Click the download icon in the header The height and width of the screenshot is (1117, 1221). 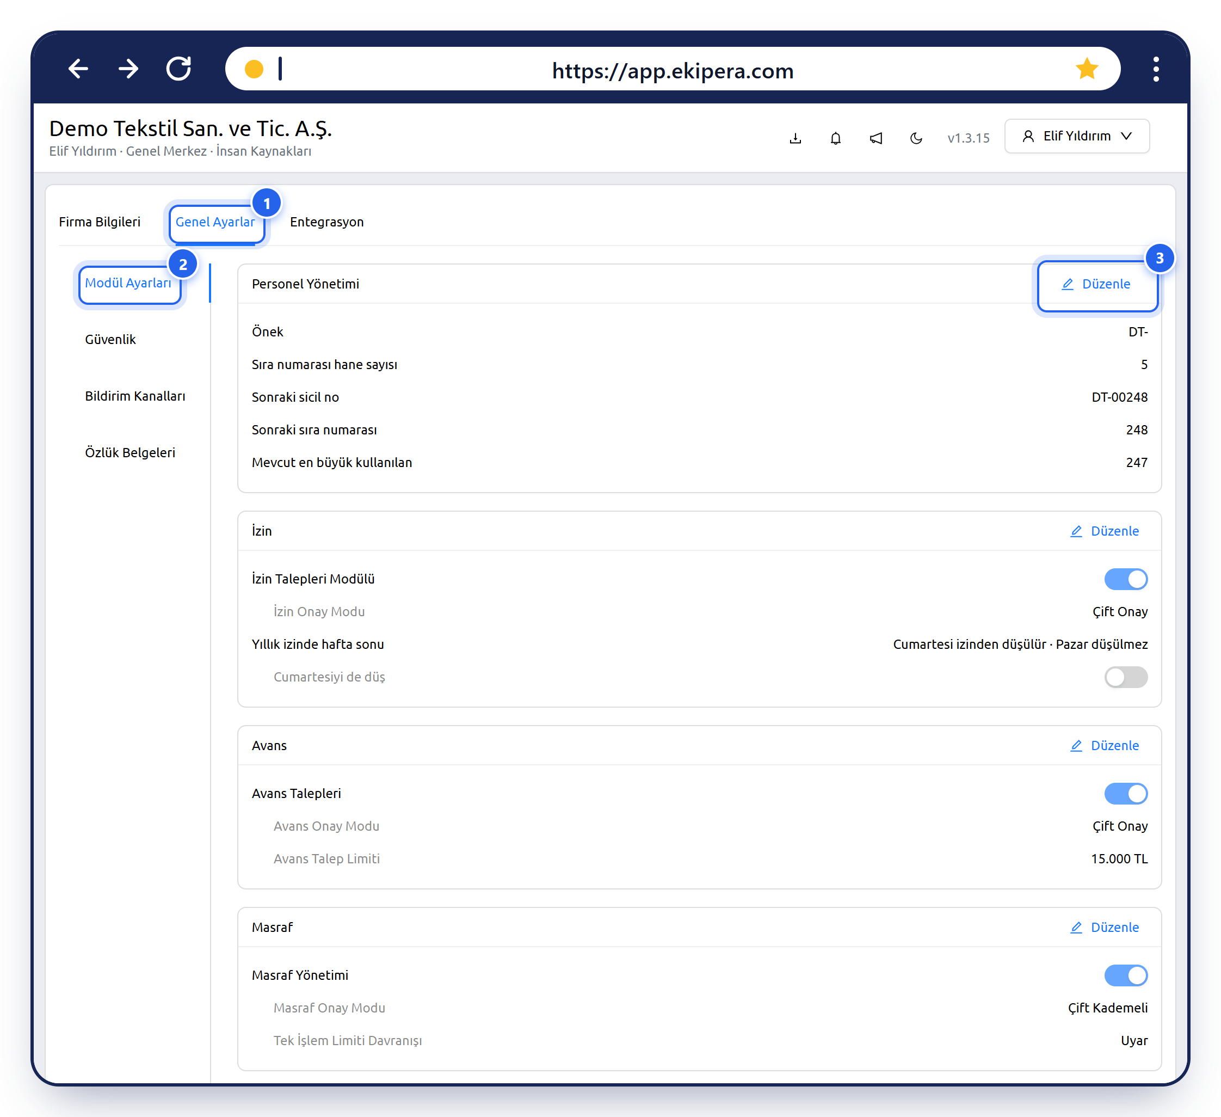click(x=795, y=138)
